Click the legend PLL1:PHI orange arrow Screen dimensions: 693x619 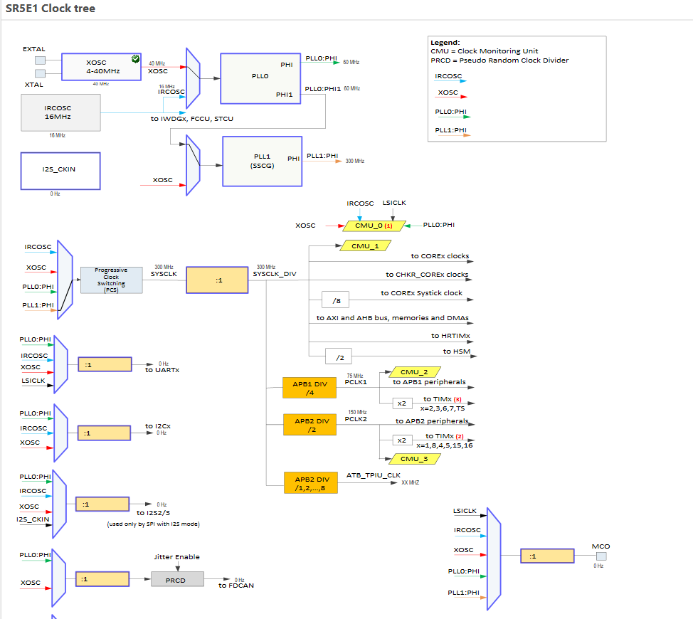point(453,135)
